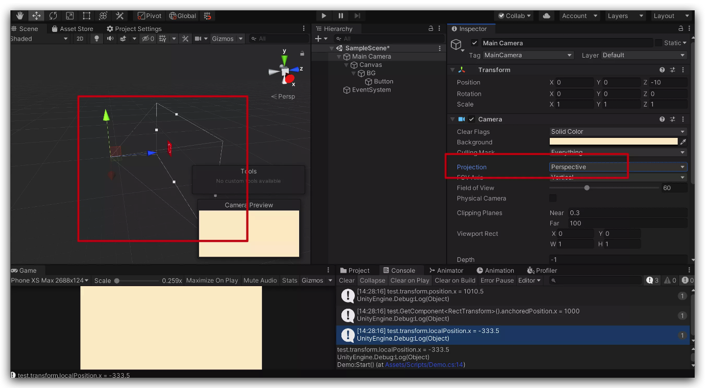705x388 pixels.
Task: Toggle Error Pause in Console
Action: click(x=497, y=280)
